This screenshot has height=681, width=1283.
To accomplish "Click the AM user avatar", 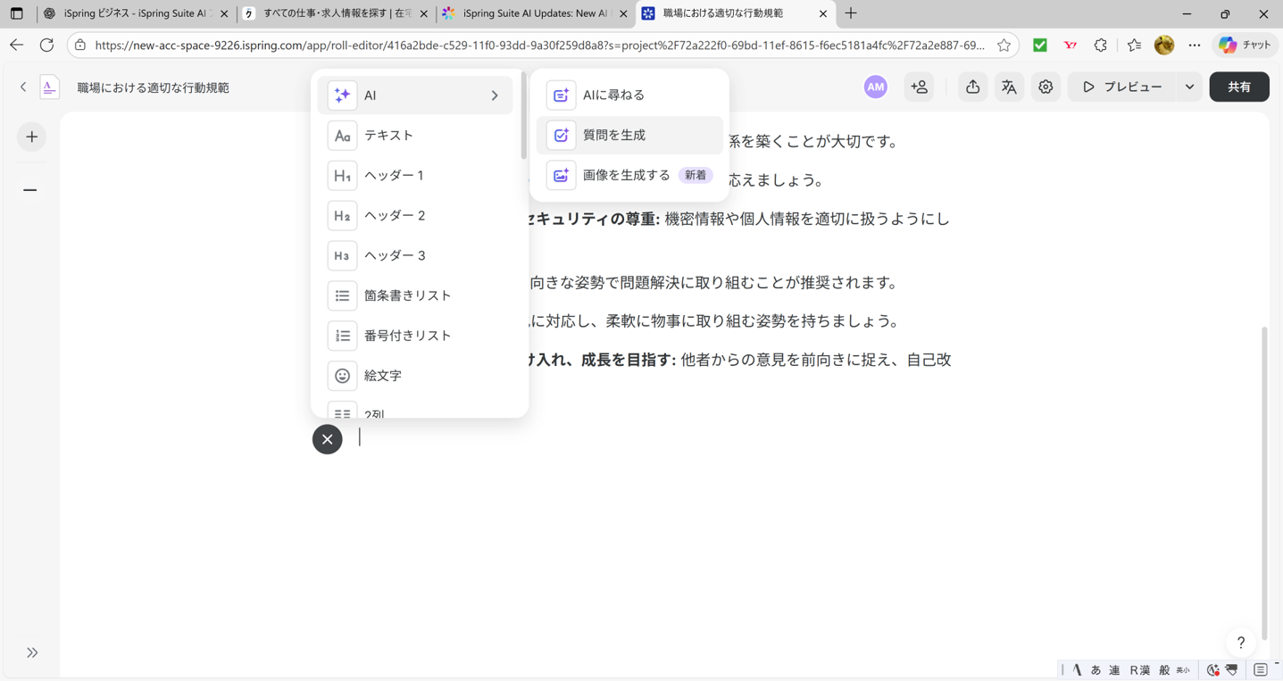I will pos(875,87).
